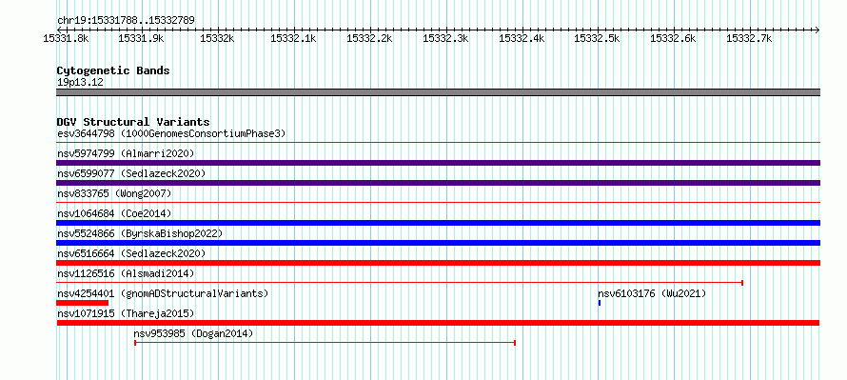Open the nsv953985 (Dogan2014) label
This screenshot has height=380, width=847.
tap(193, 333)
